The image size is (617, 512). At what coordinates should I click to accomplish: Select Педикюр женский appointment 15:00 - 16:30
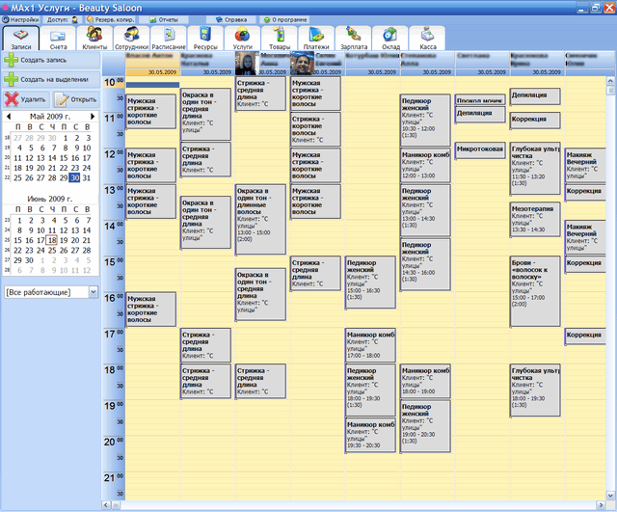370,283
